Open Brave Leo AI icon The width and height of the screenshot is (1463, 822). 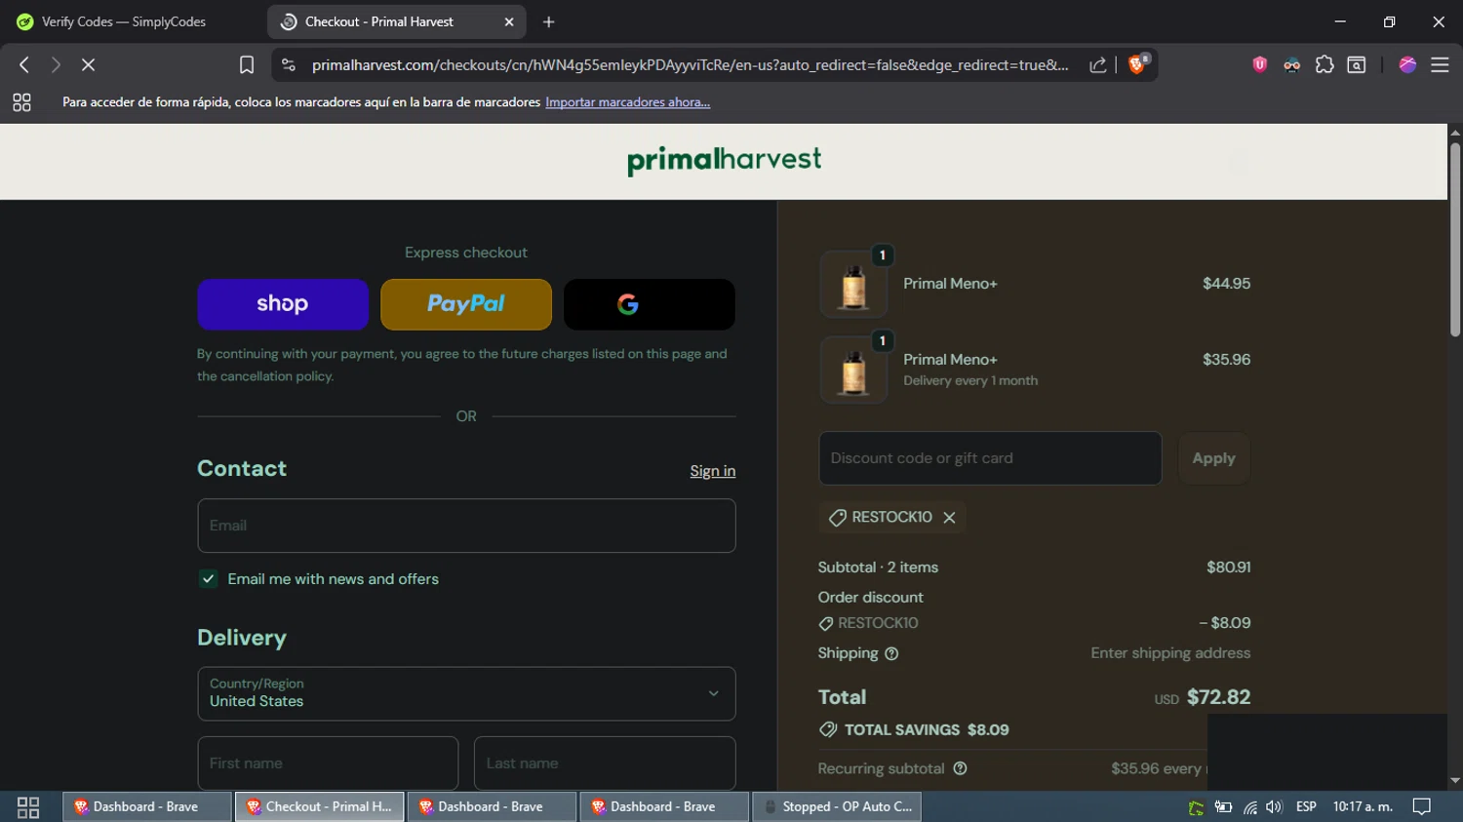(1407, 64)
